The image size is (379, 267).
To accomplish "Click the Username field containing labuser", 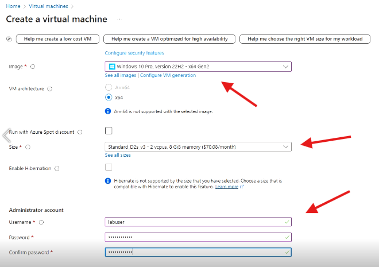I will (x=198, y=222).
